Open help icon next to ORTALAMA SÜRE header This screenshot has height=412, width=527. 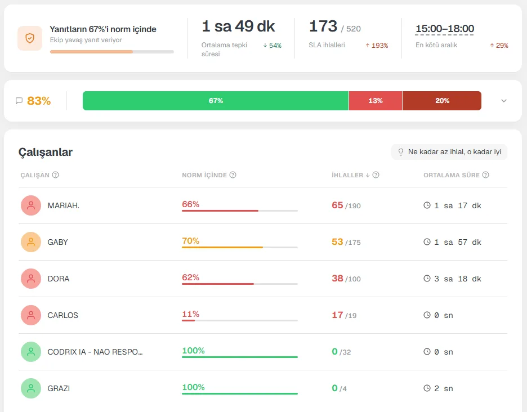pos(485,174)
